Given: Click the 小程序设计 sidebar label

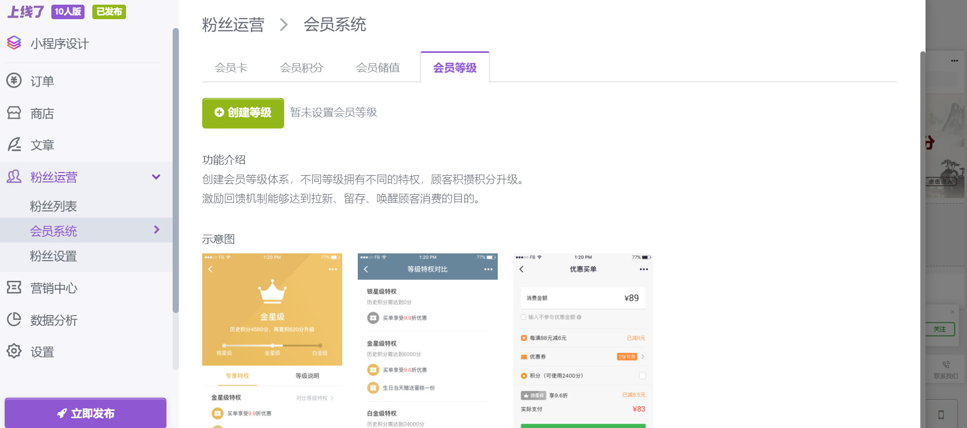Looking at the screenshot, I should pyautogui.click(x=60, y=44).
